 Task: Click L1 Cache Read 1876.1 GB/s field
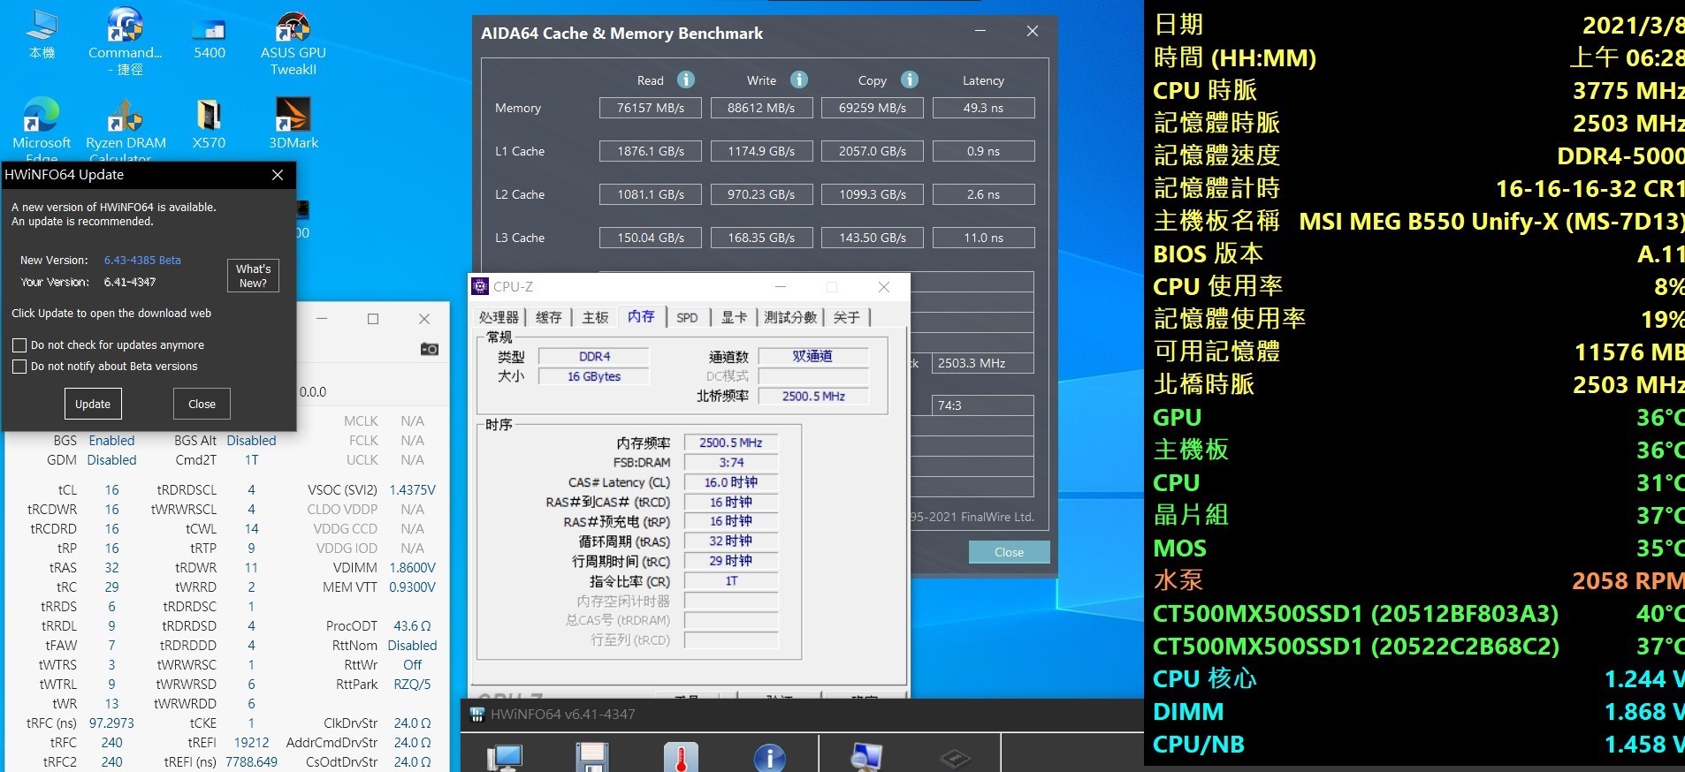tap(651, 151)
